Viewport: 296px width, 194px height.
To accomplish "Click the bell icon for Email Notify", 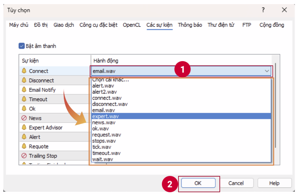I will click(24, 90).
